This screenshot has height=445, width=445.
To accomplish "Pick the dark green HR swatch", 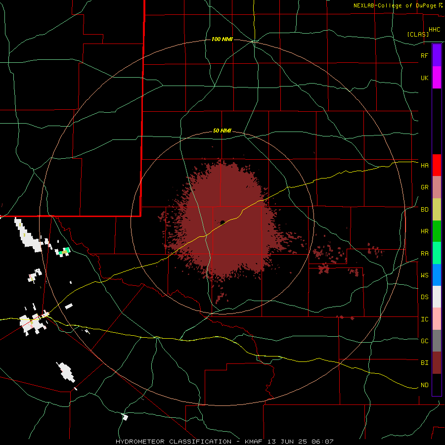I will tap(437, 231).
